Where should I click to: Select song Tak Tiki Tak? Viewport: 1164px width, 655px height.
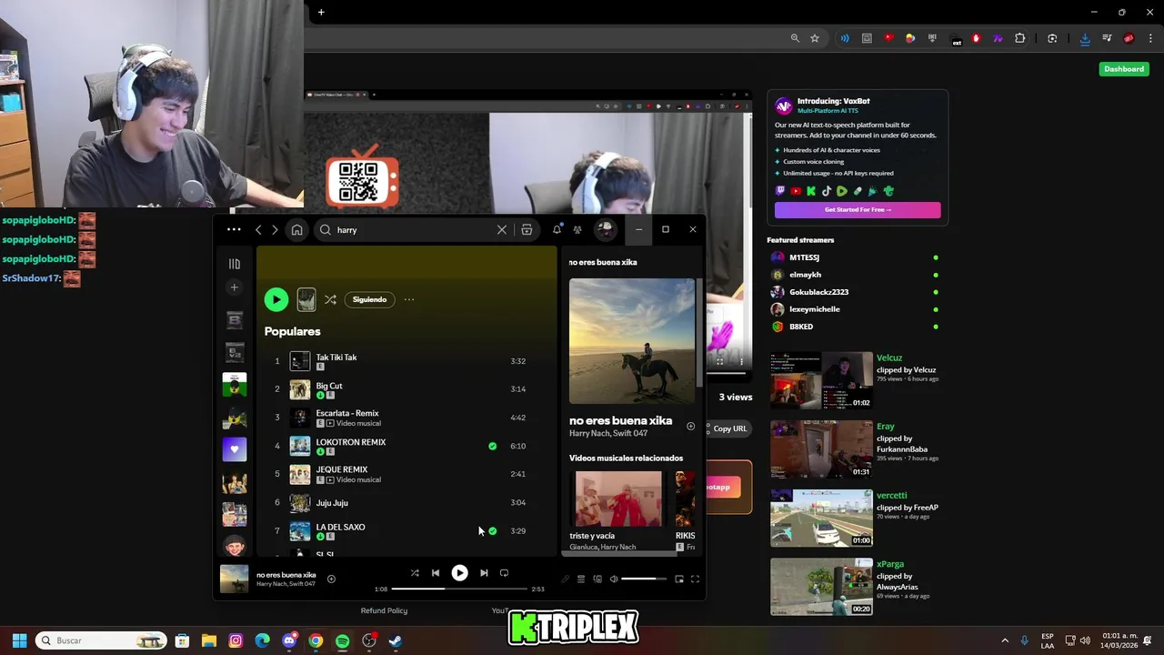point(336,358)
